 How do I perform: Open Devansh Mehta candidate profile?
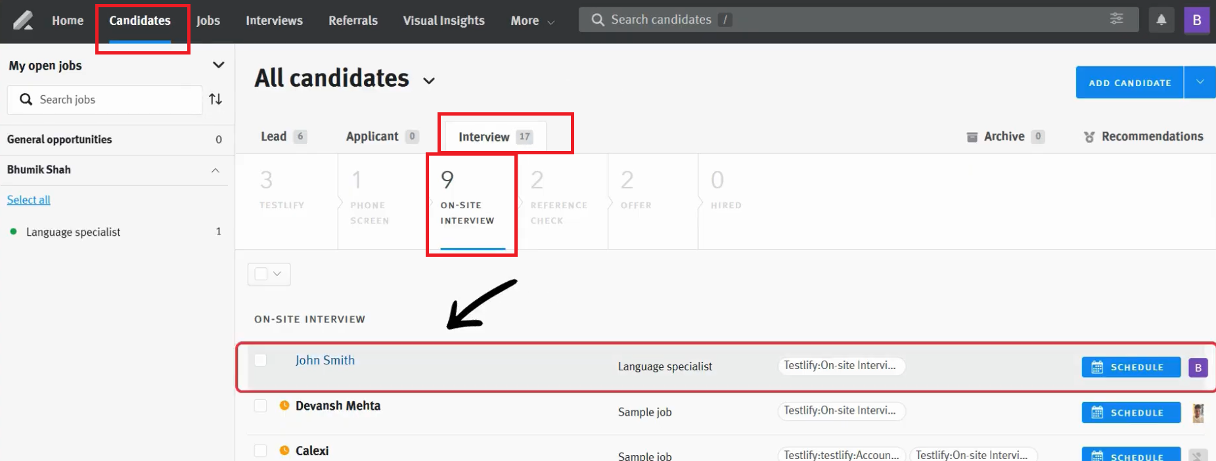coord(338,405)
